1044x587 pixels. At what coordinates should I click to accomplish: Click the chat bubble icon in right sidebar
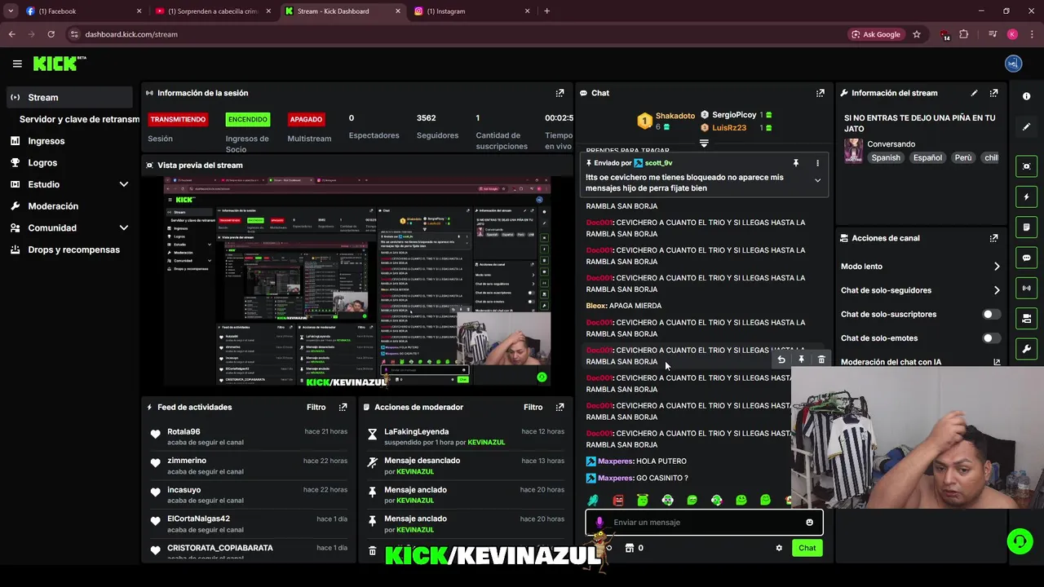click(1026, 258)
